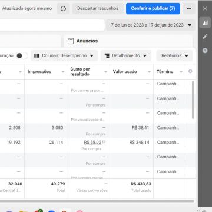Image resolution: width=212 pixels, height=212 pixels.
Task: Click Campanh... cell in R$ 38,41 row
Action: pos(168,128)
